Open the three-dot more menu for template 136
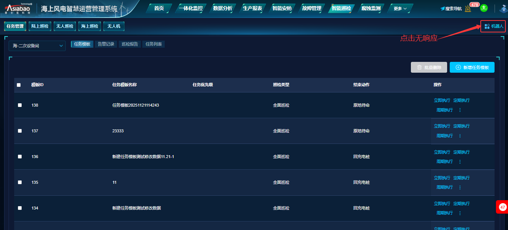 coord(460,161)
